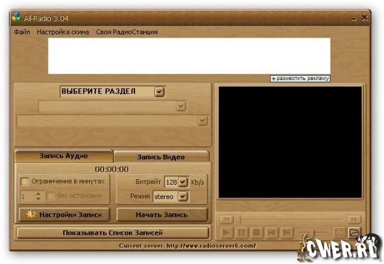Stop playback with the Stop button
Screen dimensions: 384x264
coord(256,233)
